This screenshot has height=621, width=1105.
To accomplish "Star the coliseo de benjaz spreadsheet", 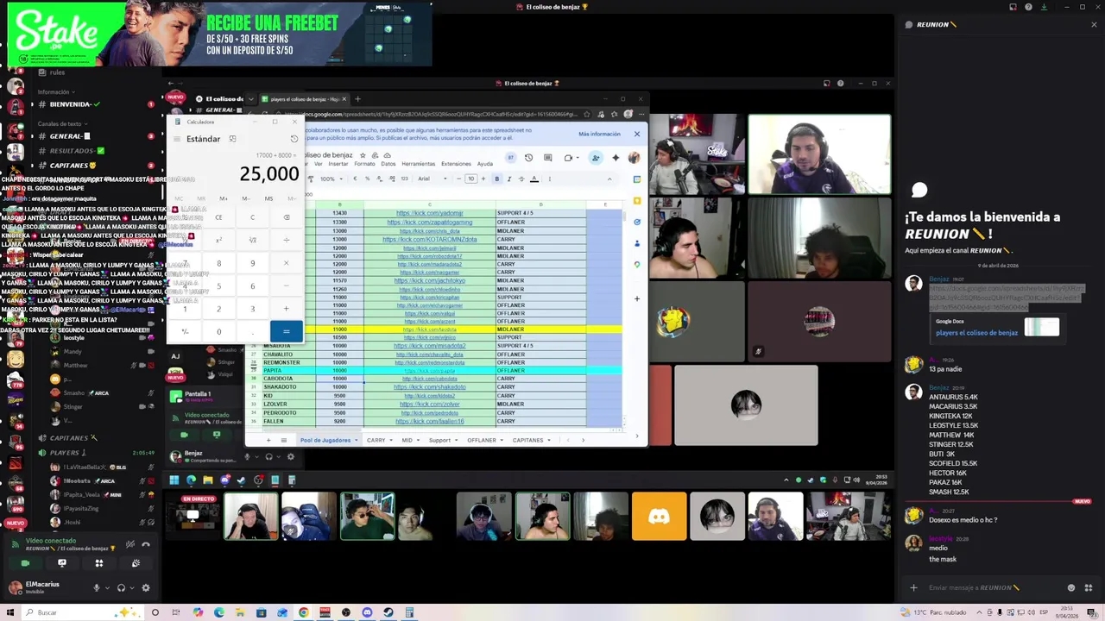I will (363, 155).
